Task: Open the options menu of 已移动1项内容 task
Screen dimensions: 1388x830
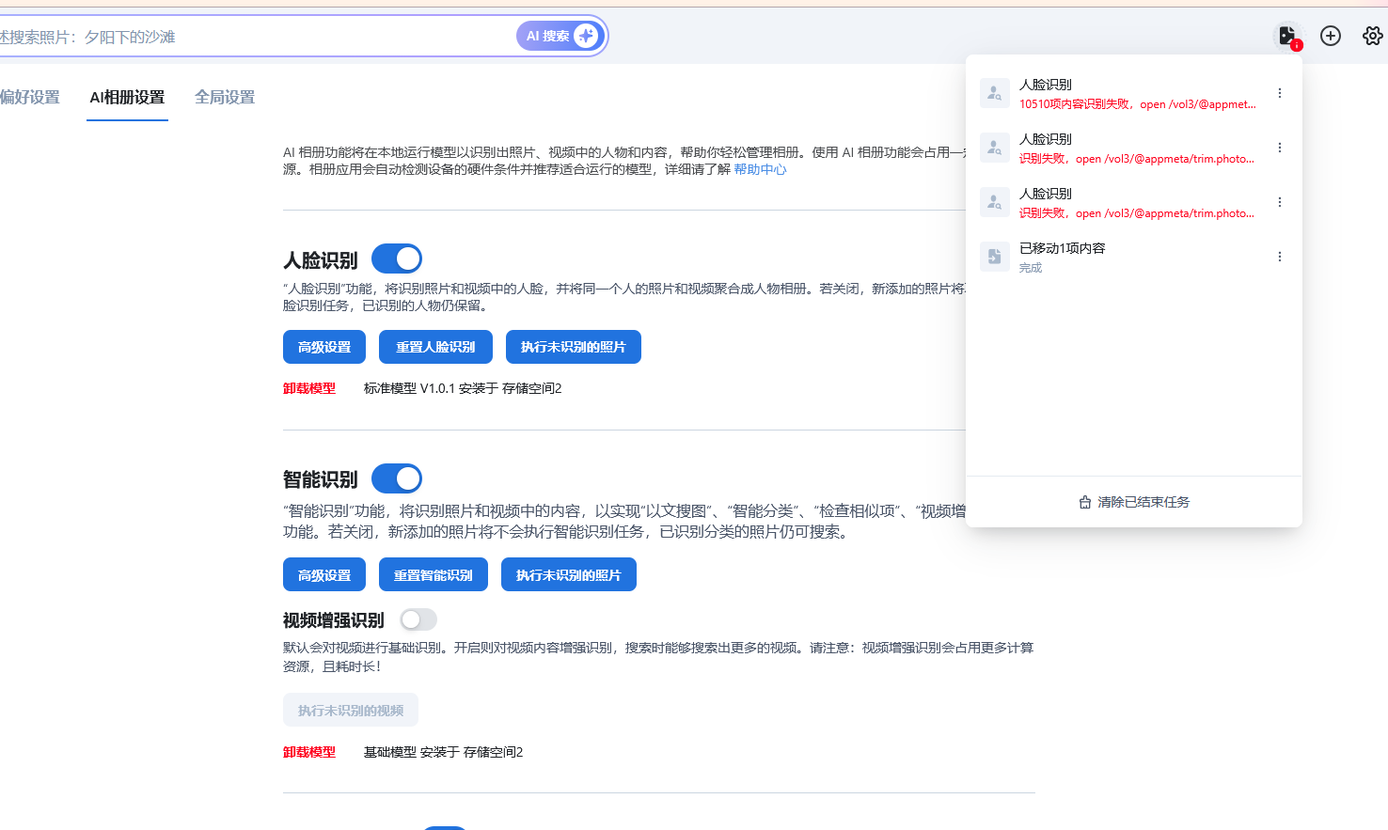Action: pos(1279,256)
